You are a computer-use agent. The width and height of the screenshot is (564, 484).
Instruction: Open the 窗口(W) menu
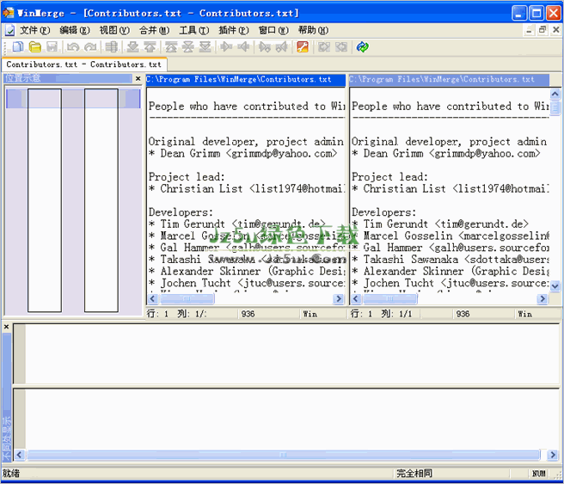(273, 31)
